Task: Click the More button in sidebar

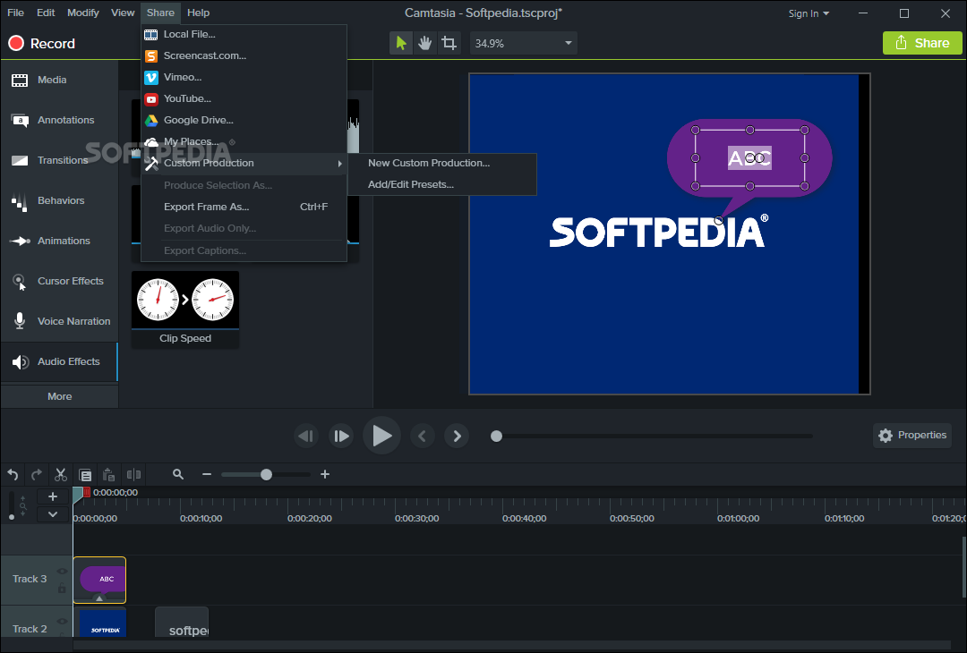Action: click(x=59, y=396)
